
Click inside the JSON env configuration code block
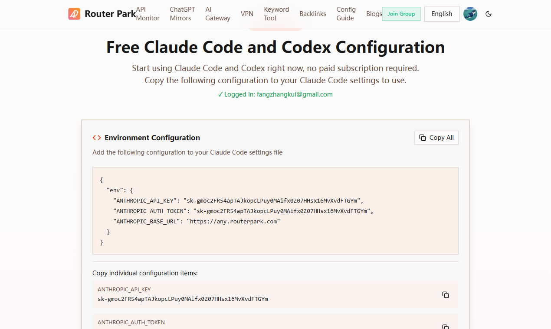[275, 211]
